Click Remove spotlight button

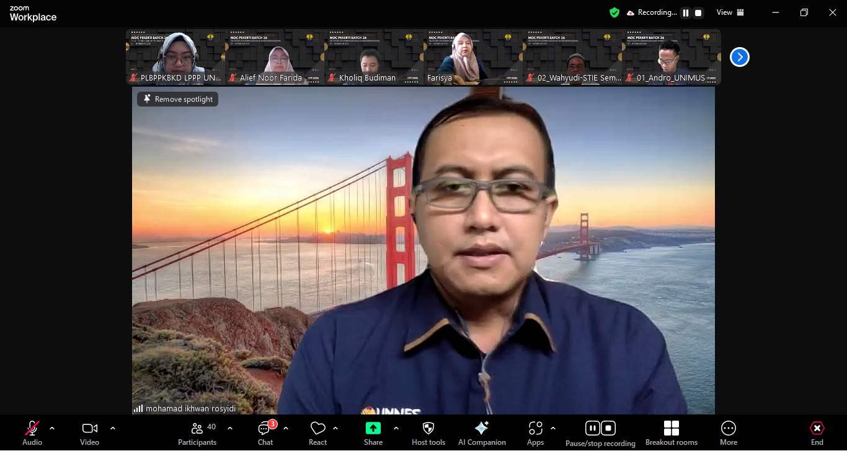click(178, 99)
